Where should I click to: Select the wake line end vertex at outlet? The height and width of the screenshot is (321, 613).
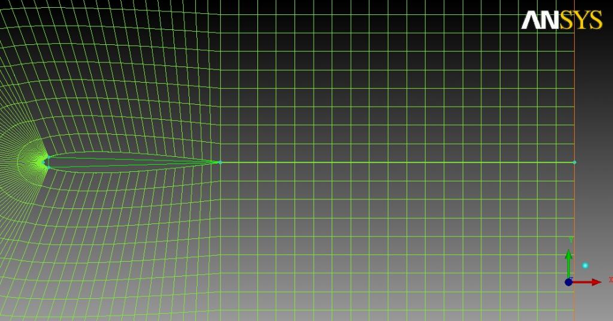click(x=574, y=162)
